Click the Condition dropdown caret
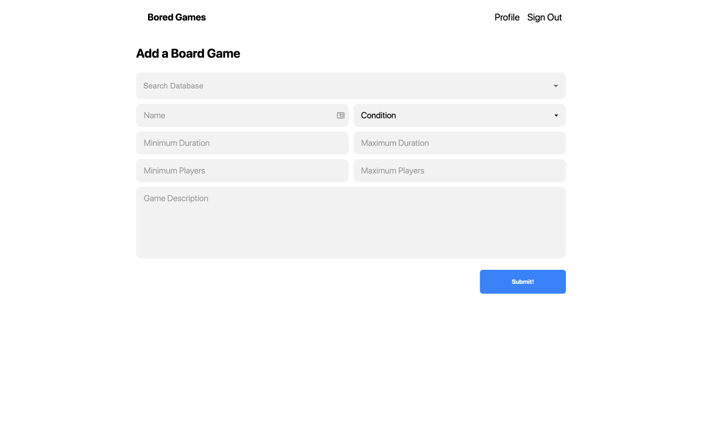The image size is (702, 438). pyautogui.click(x=555, y=115)
